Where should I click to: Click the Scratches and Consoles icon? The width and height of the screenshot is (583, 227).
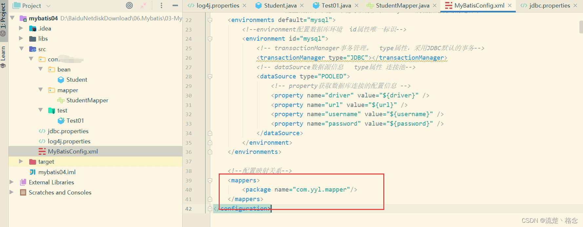click(23, 193)
